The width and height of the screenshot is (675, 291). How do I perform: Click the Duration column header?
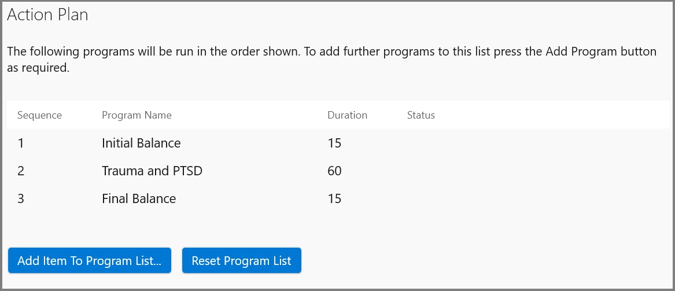click(x=347, y=115)
